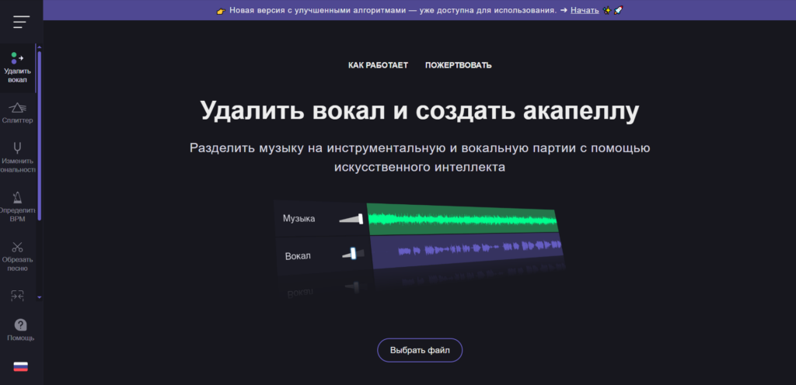796x385 pixels.
Task: Click the sidebar vertical scrollbar thumb
Action: pyautogui.click(x=40, y=135)
